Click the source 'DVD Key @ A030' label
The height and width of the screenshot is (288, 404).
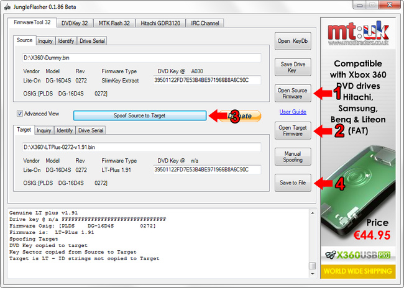(x=180, y=71)
